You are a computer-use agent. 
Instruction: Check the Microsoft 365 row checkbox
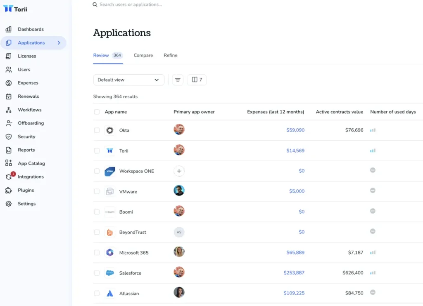pos(97,253)
